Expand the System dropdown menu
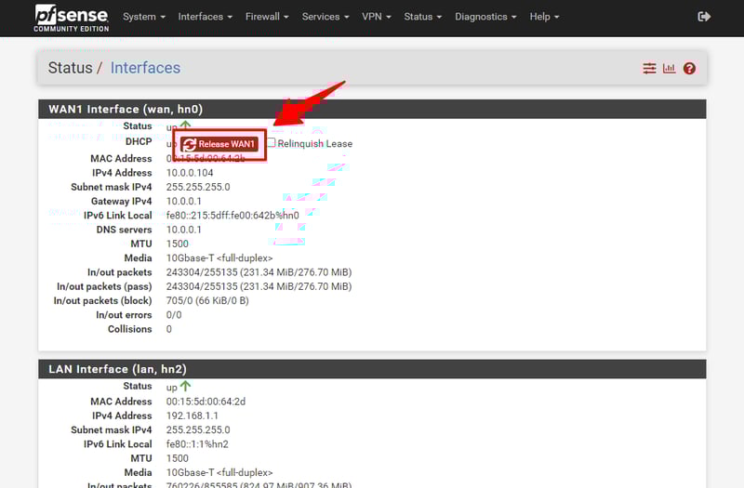This screenshot has width=744, height=488. [144, 17]
